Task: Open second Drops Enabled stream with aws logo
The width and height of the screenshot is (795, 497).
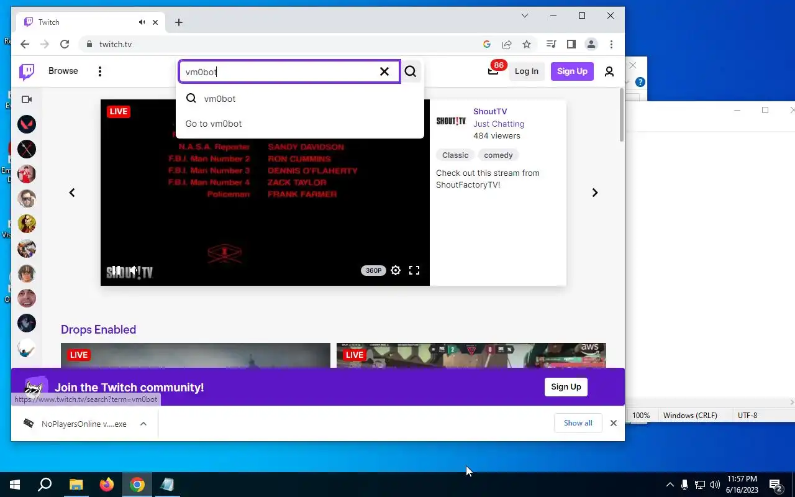Action: pyautogui.click(x=471, y=355)
